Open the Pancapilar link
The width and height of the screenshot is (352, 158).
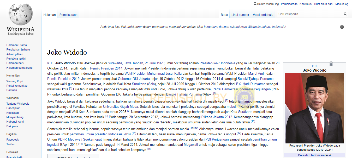pyautogui.click(x=13, y=108)
